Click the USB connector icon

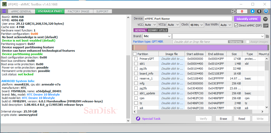pyautogui.click(x=259, y=11)
